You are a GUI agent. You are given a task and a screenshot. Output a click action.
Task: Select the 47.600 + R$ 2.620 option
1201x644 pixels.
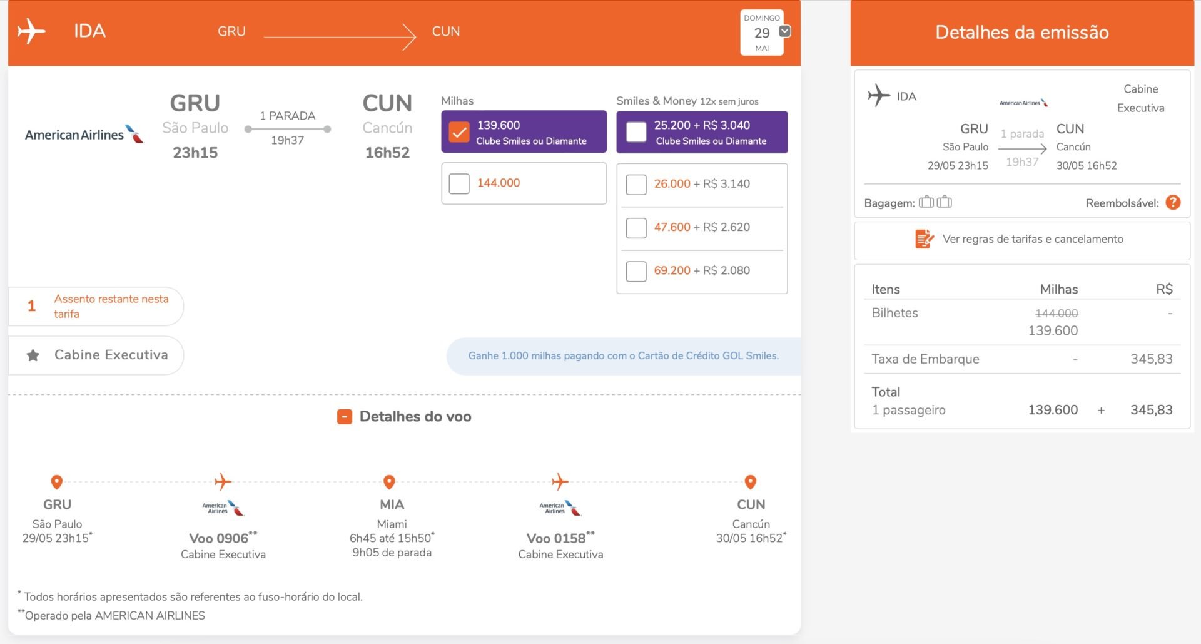(x=636, y=228)
